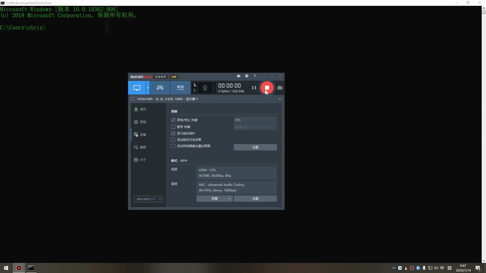486x273 pixels.
Task: Enable 暂停 热键 checkbox
Action: tap(173, 127)
